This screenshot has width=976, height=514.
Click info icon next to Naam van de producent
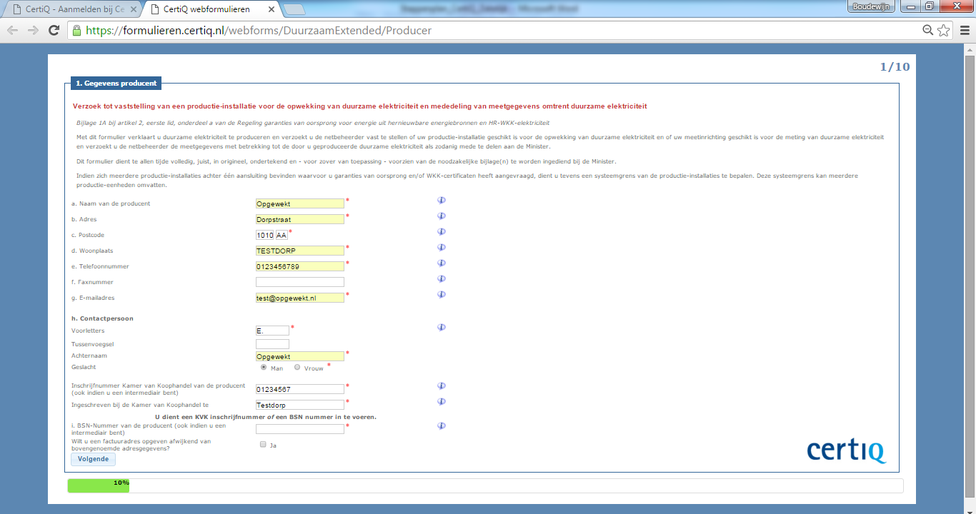(x=442, y=201)
